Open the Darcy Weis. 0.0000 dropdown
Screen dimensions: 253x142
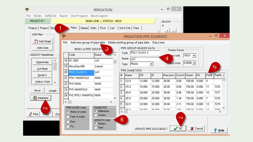pos(194,63)
